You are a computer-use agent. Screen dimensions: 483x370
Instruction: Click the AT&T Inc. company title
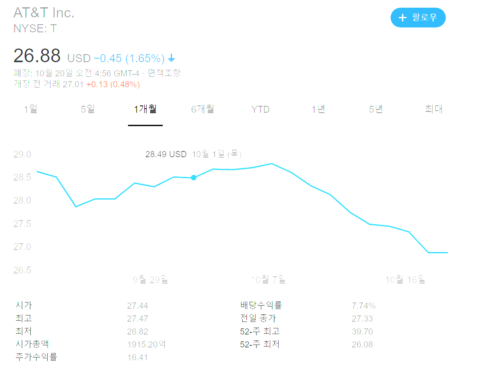coord(44,13)
